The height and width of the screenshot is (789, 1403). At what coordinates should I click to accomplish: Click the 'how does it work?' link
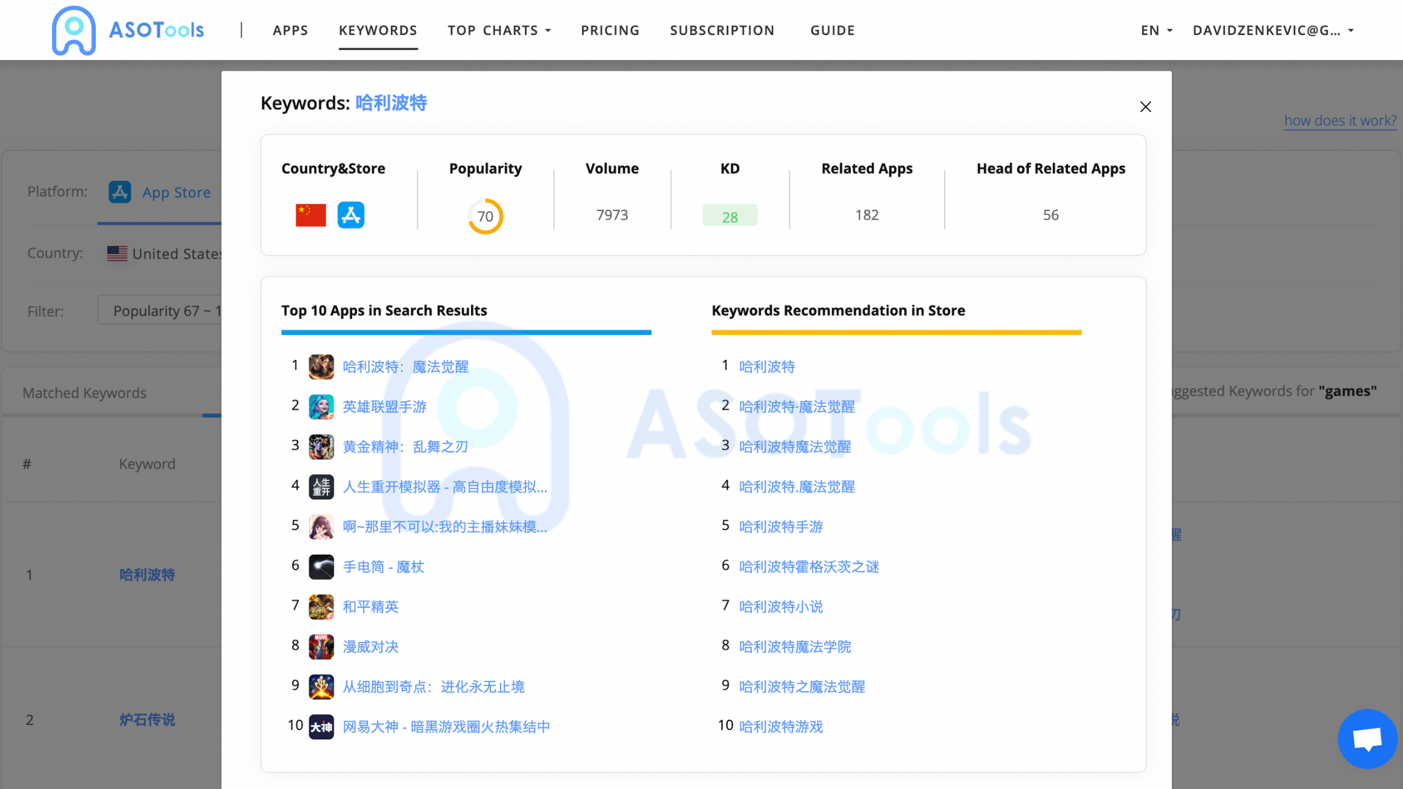pyautogui.click(x=1339, y=120)
